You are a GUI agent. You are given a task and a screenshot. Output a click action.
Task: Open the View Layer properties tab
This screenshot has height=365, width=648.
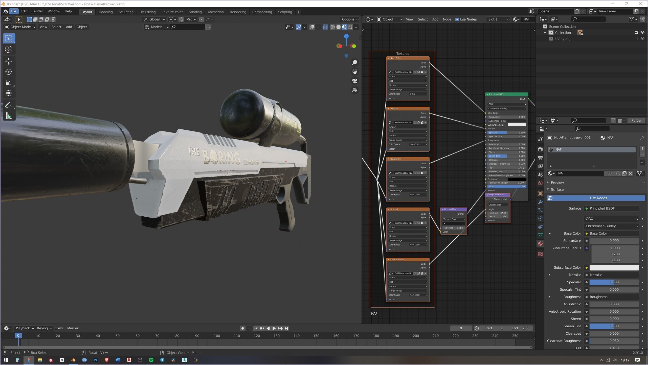pyautogui.click(x=540, y=166)
